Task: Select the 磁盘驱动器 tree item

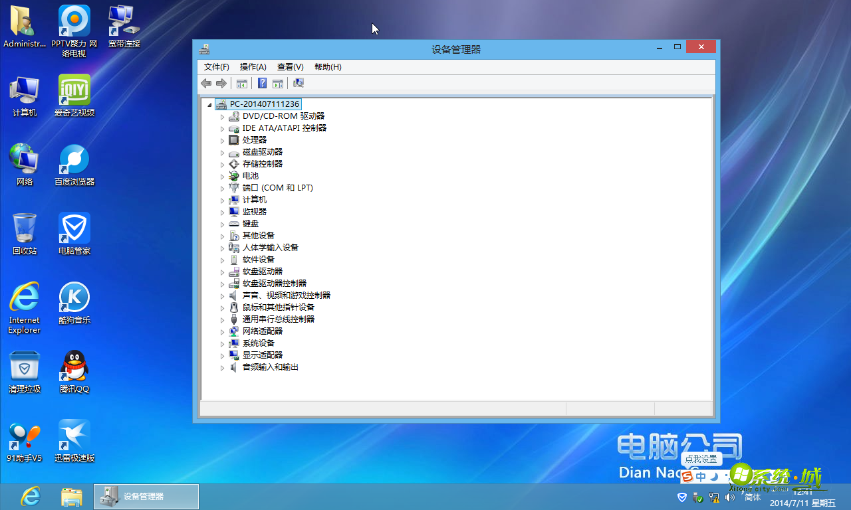Action: coord(261,151)
